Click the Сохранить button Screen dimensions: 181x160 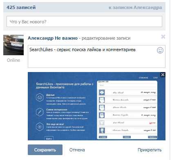coord(45,150)
